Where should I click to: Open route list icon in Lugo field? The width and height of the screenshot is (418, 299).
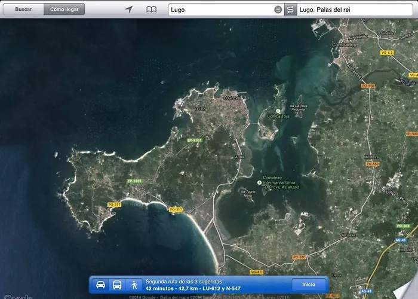(278, 10)
